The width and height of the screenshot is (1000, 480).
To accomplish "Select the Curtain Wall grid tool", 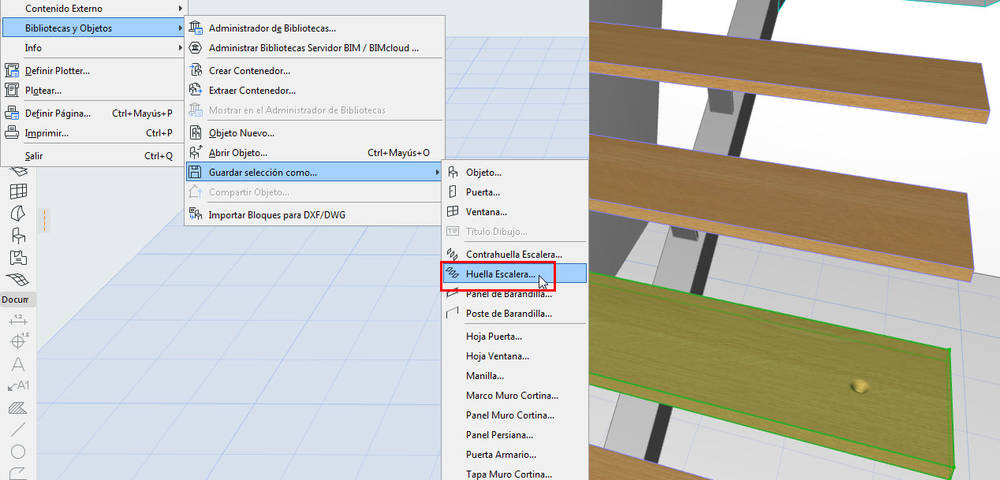I will 18,192.
